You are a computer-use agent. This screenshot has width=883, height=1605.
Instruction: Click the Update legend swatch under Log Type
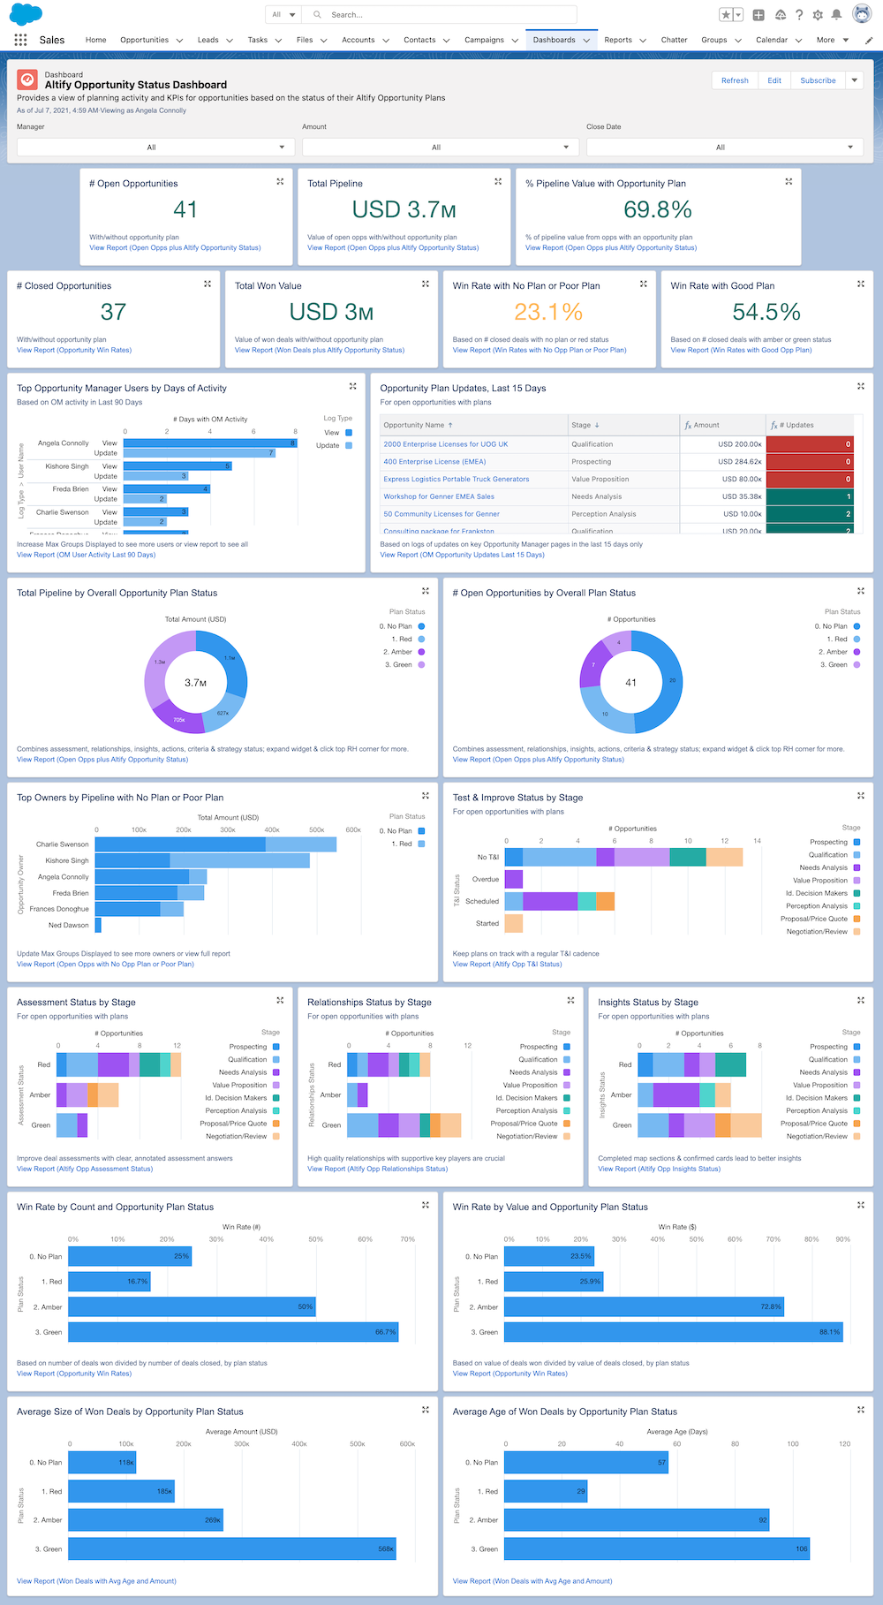(349, 445)
